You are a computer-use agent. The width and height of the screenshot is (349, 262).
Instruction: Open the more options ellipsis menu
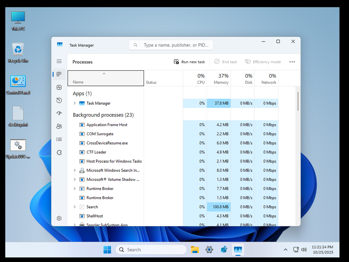292,62
